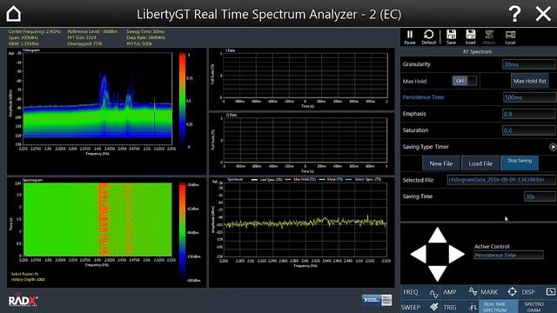Toggle Max Hold switch from OFF
This screenshot has height=313, width=557.
click(464, 81)
